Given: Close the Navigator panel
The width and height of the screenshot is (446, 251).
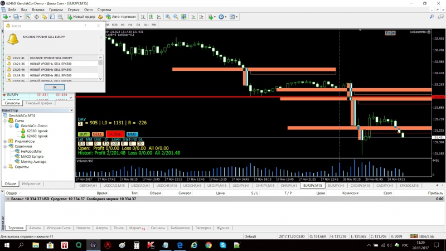Looking at the screenshot, I should [x=71, y=110].
